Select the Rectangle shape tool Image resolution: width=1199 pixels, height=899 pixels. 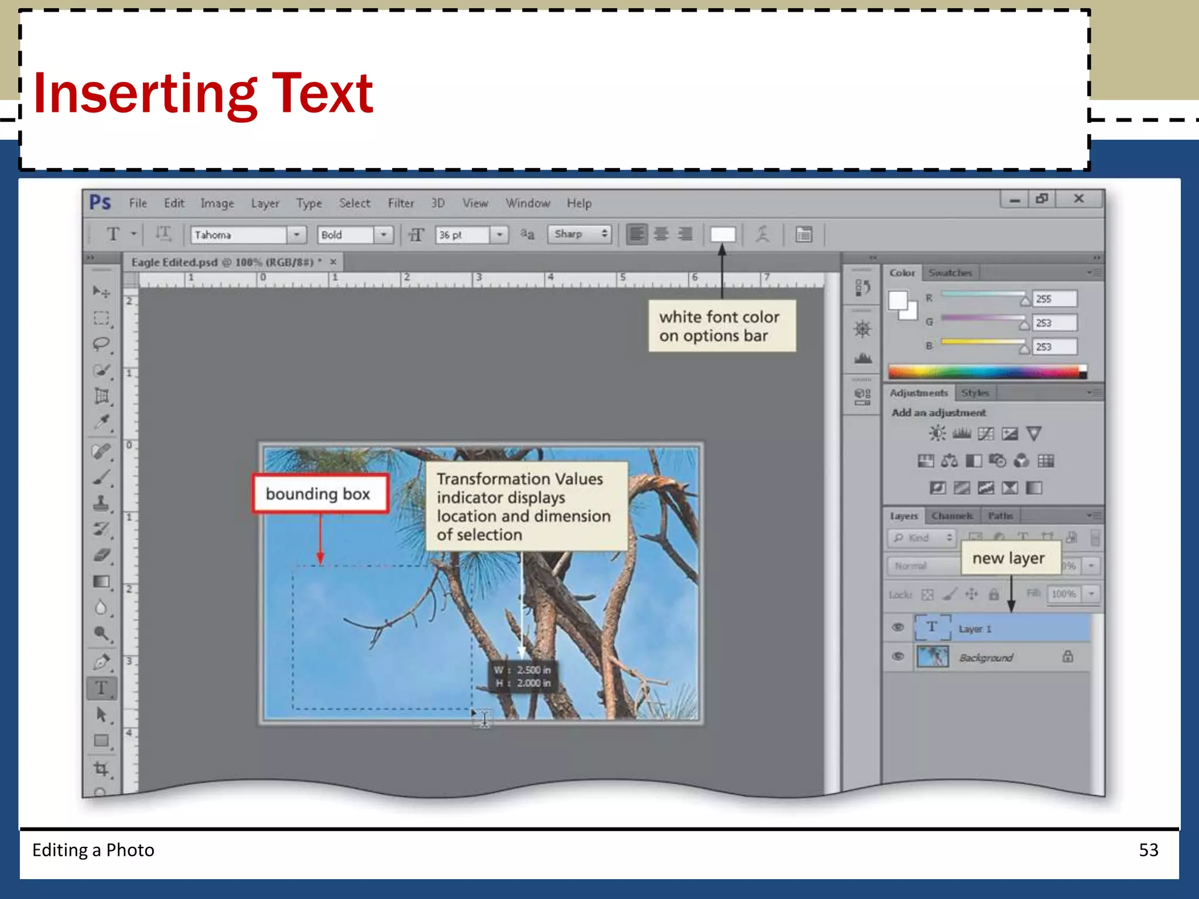[x=101, y=741]
